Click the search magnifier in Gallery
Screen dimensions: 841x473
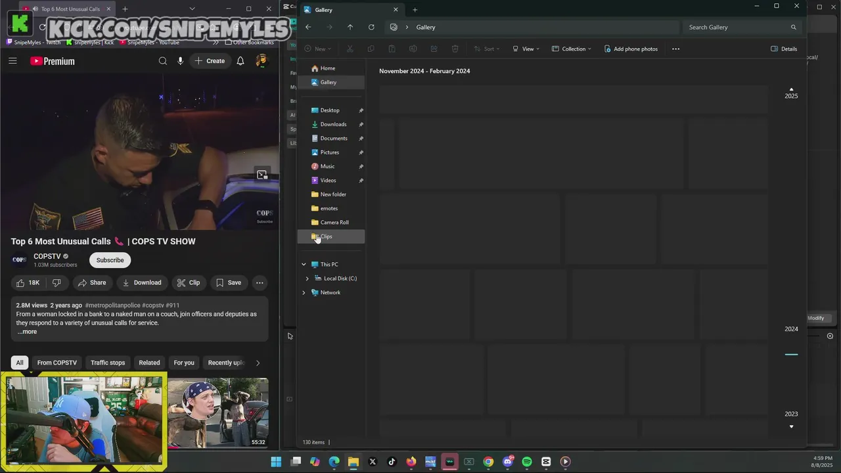(793, 27)
